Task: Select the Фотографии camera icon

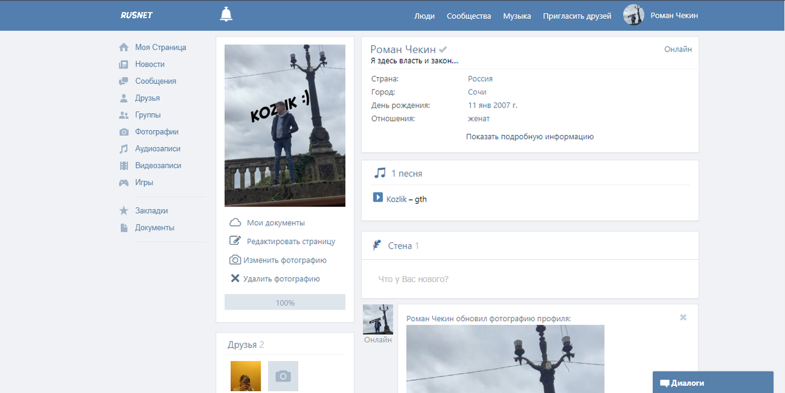Action: 124,132
